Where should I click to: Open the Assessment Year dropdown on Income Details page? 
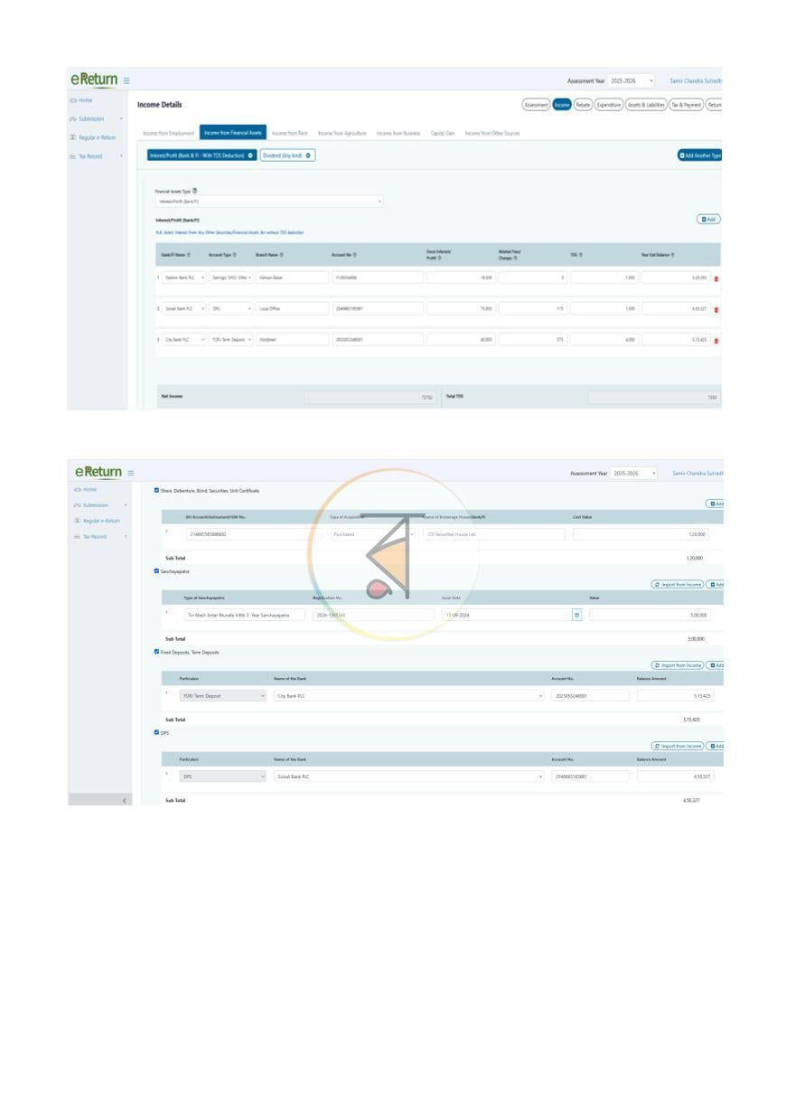(x=632, y=80)
